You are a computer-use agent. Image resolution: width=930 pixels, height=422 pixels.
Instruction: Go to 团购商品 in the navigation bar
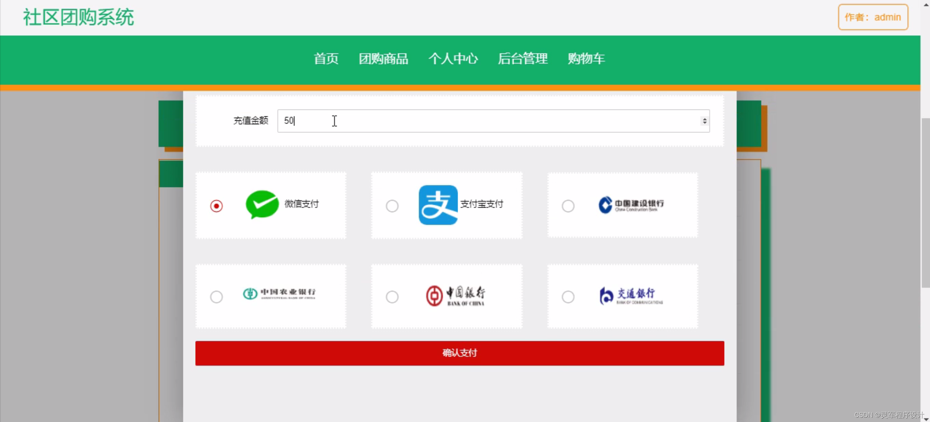click(x=383, y=59)
